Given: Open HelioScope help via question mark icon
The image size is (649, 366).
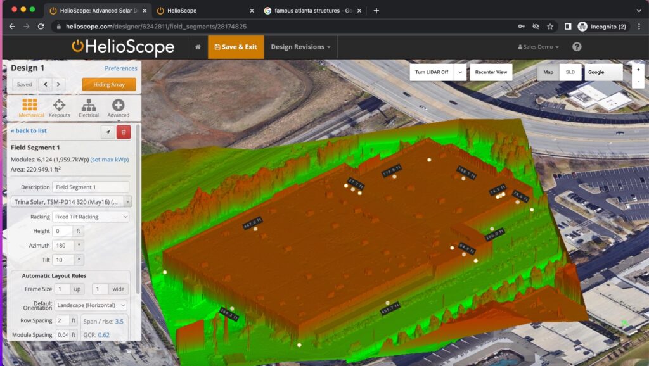Looking at the screenshot, I should point(575,47).
